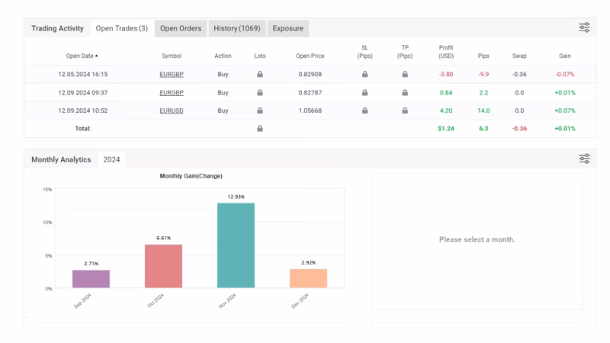Screen dimensions: 610x343
Task: Click TP lock icon for 12.09.2024 09:37 trade
Action: pyautogui.click(x=405, y=92)
